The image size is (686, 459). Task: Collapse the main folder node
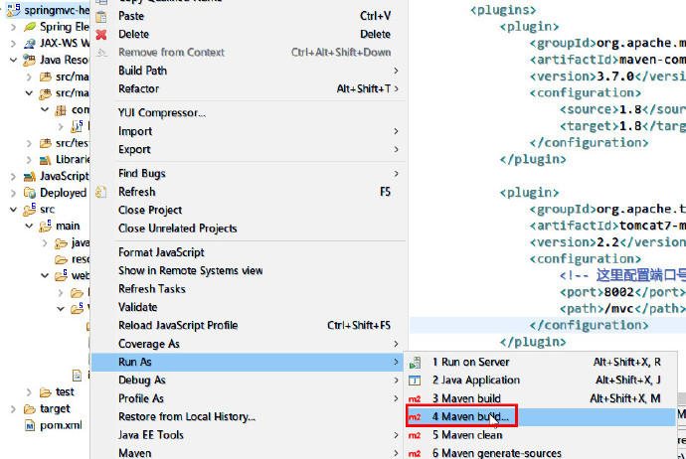point(29,226)
